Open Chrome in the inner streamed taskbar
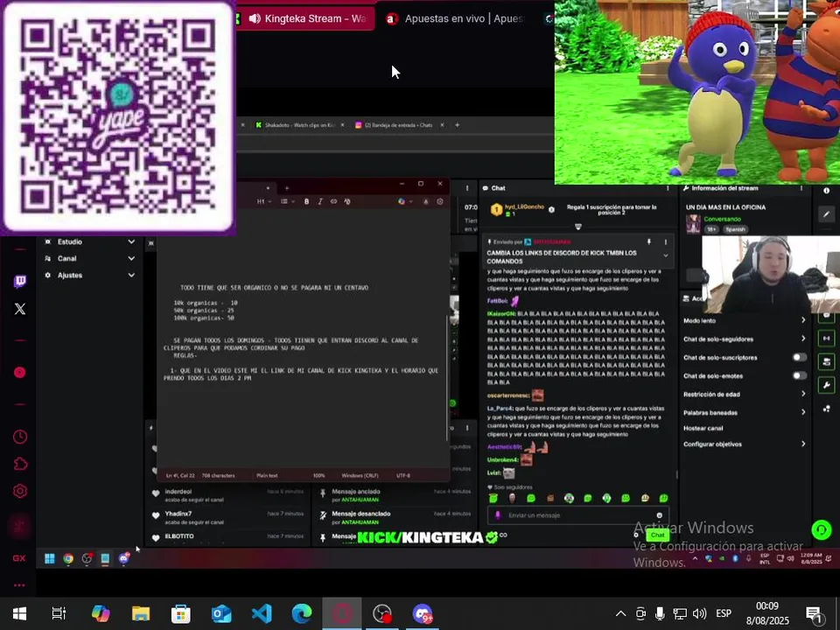The width and height of the screenshot is (840, 630). click(68, 559)
